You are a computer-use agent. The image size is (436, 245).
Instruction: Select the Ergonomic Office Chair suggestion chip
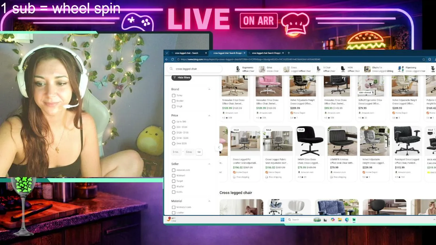coord(245,69)
